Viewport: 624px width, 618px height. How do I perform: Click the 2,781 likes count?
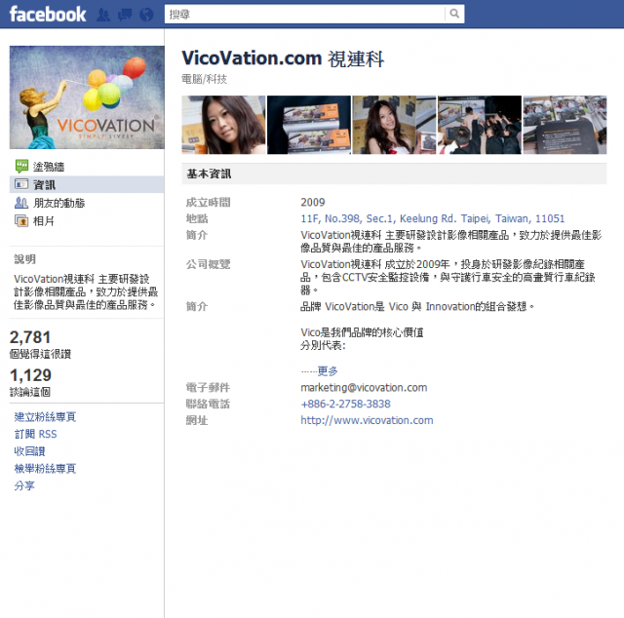(30, 337)
